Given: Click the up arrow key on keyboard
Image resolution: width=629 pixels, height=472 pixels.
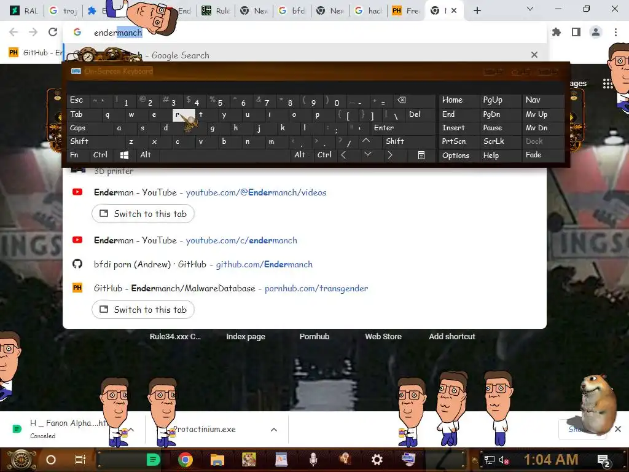Looking at the screenshot, I should (366, 141).
